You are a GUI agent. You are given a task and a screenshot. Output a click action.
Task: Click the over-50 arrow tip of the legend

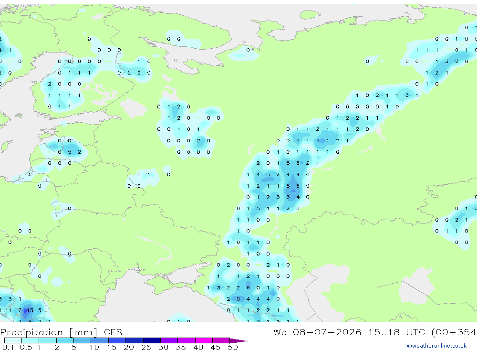pos(239,340)
